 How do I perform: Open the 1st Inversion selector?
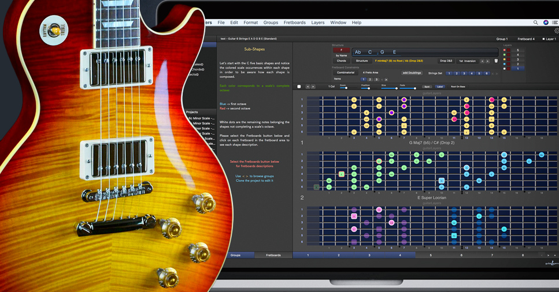point(467,61)
